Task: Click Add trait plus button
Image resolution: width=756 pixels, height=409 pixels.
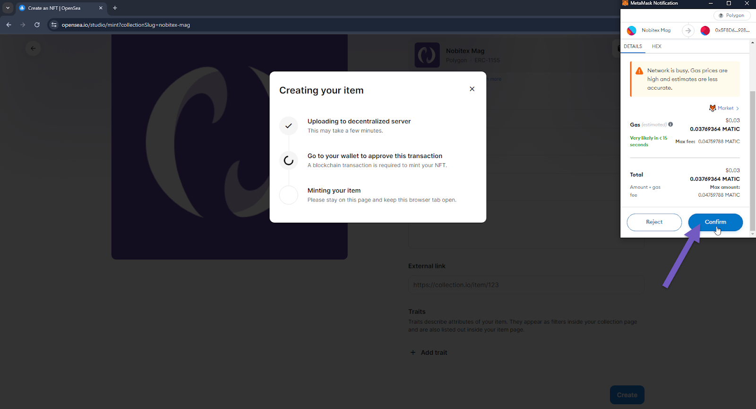Action: [413, 352]
